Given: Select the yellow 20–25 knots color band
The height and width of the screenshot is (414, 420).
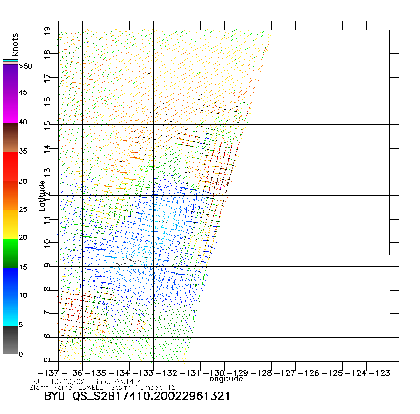Looking at the screenshot, I should (x=10, y=224).
